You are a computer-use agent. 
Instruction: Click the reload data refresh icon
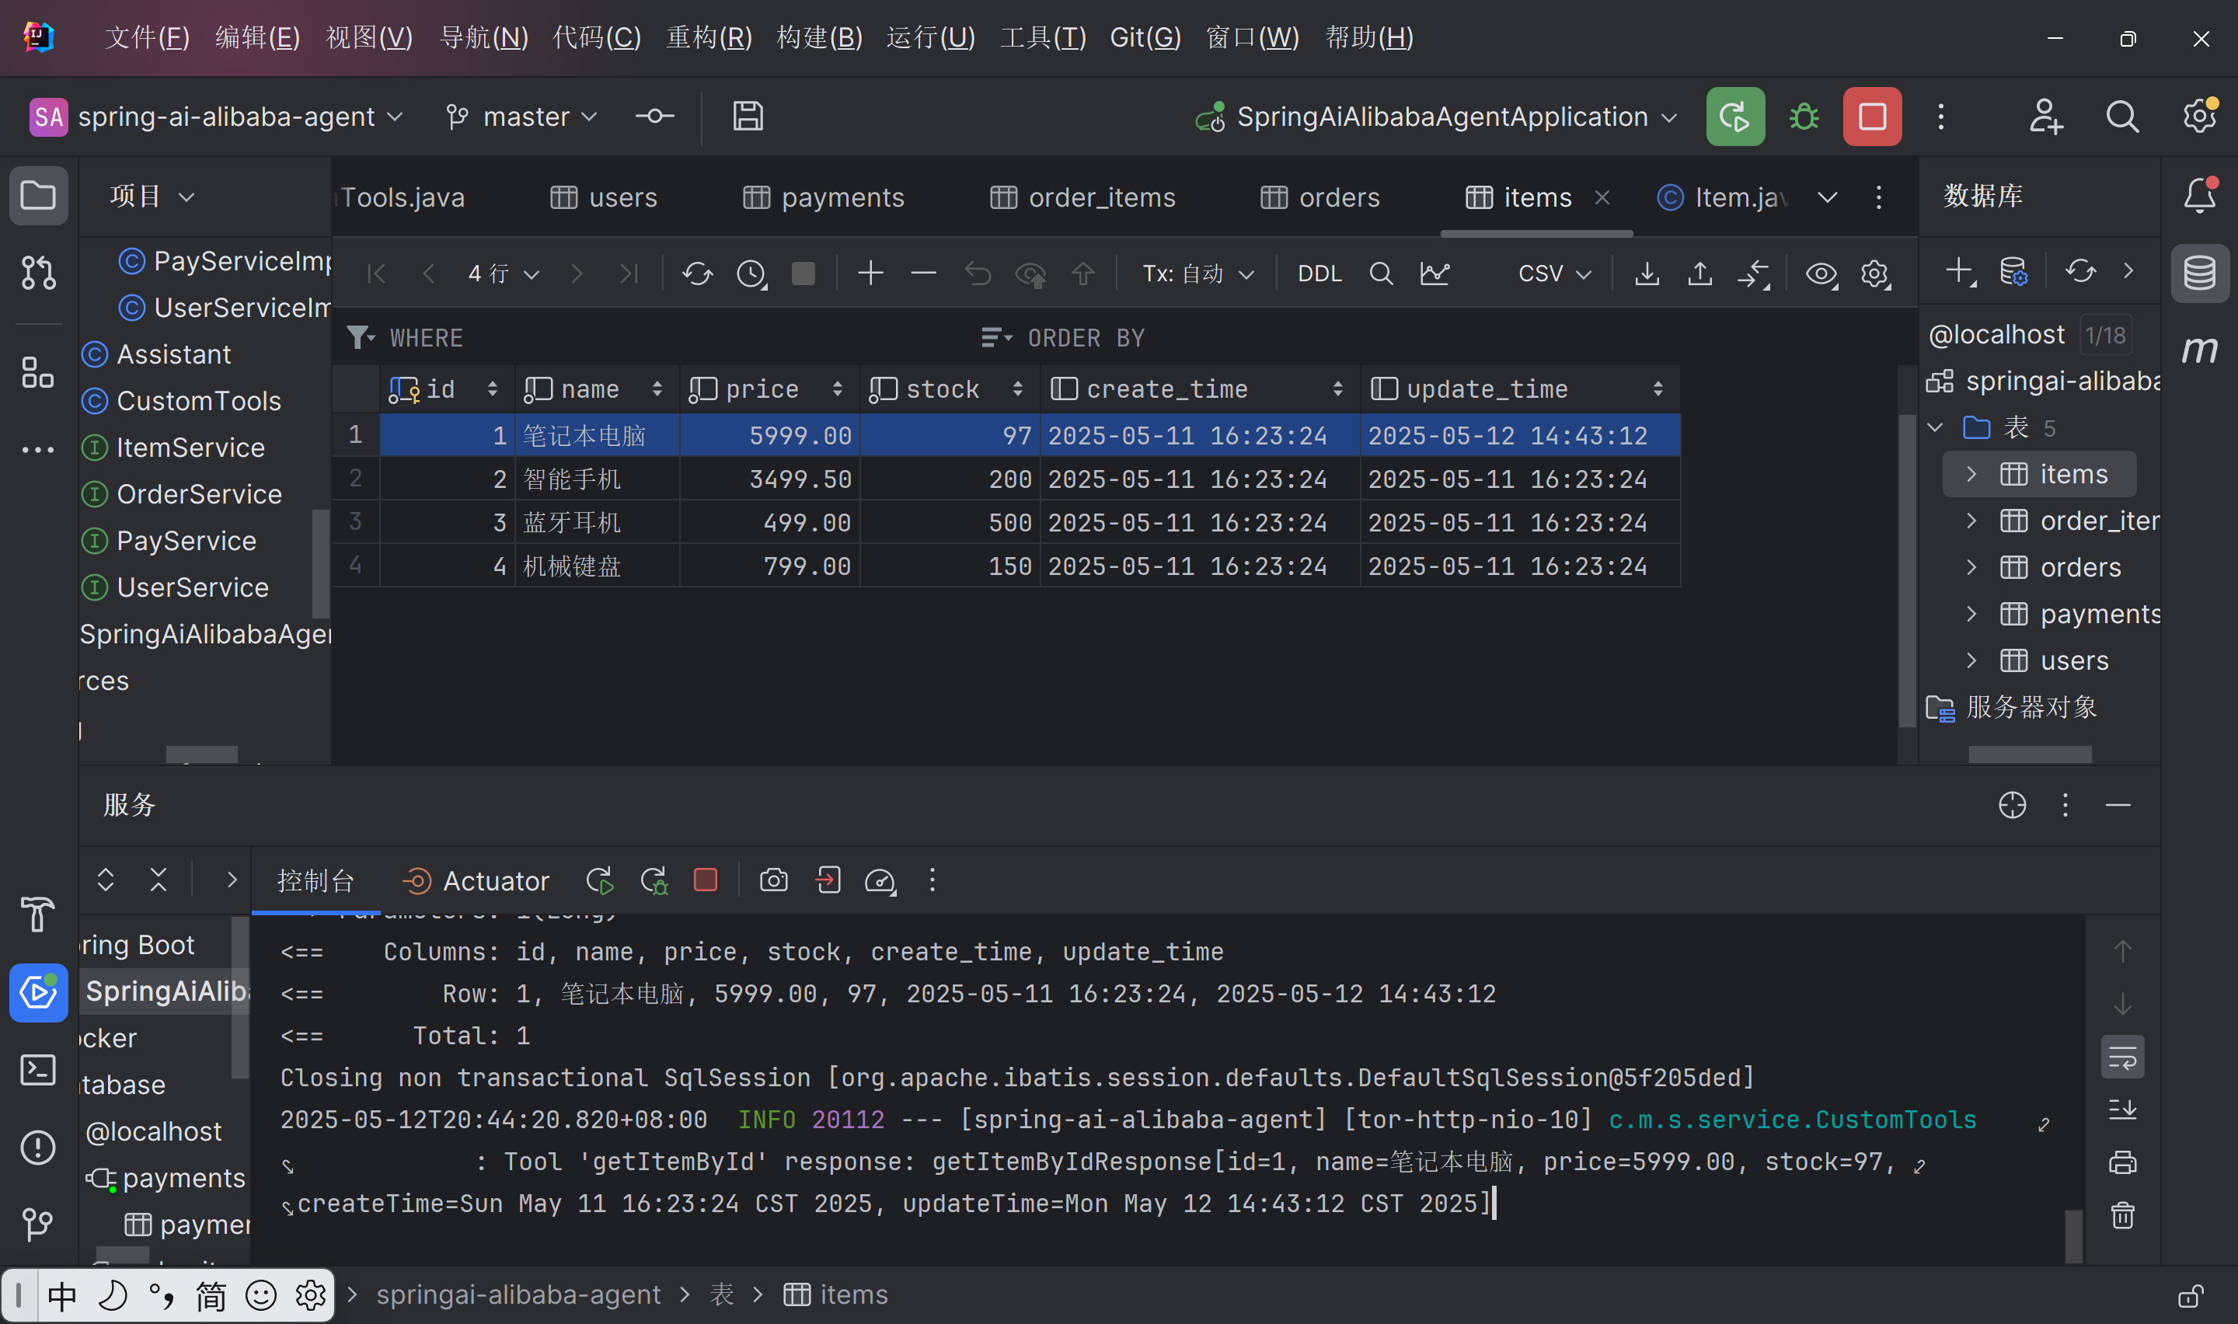[x=696, y=273]
